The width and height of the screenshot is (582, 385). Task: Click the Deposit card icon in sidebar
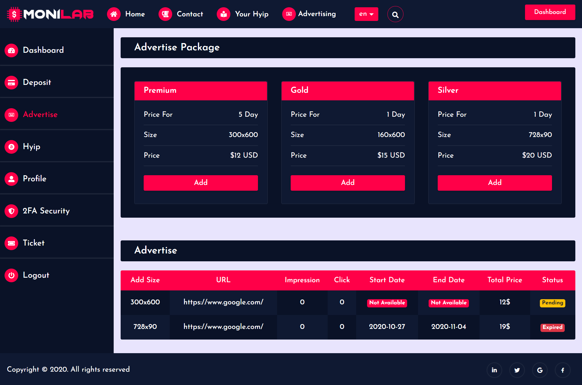point(11,82)
